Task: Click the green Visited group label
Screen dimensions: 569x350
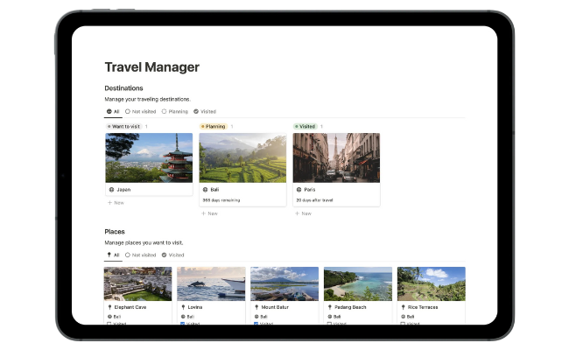Action: 306,127
